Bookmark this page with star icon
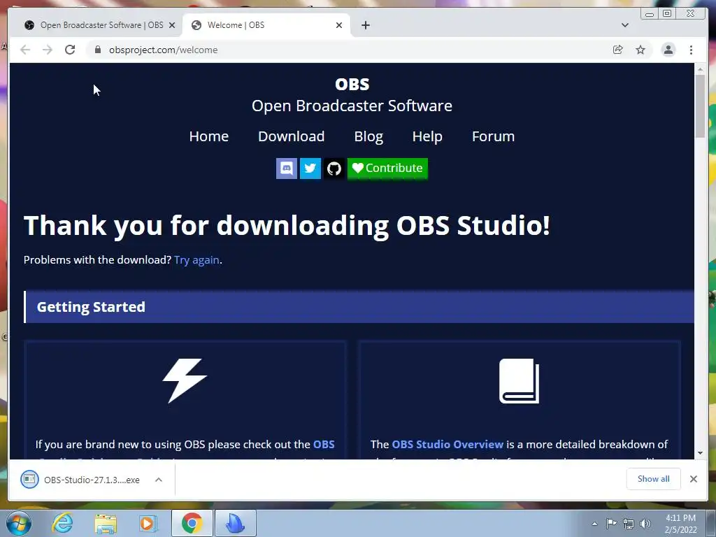Image resolution: width=716 pixels, height=537 pixels. point(640,50)
